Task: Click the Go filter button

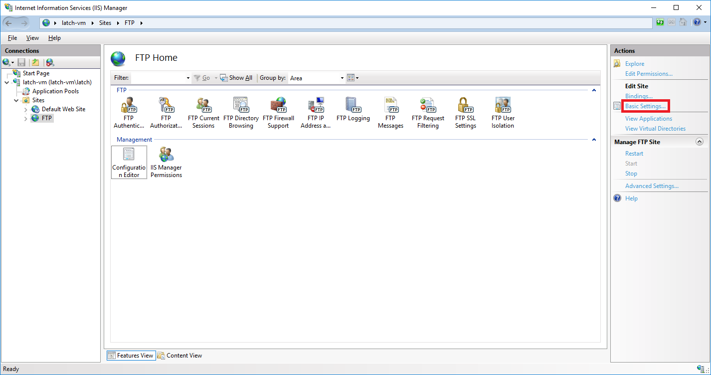Action: tap(202, 78)
